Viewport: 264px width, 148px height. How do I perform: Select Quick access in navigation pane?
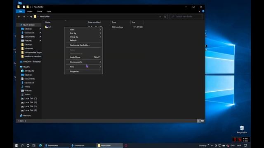29,25
